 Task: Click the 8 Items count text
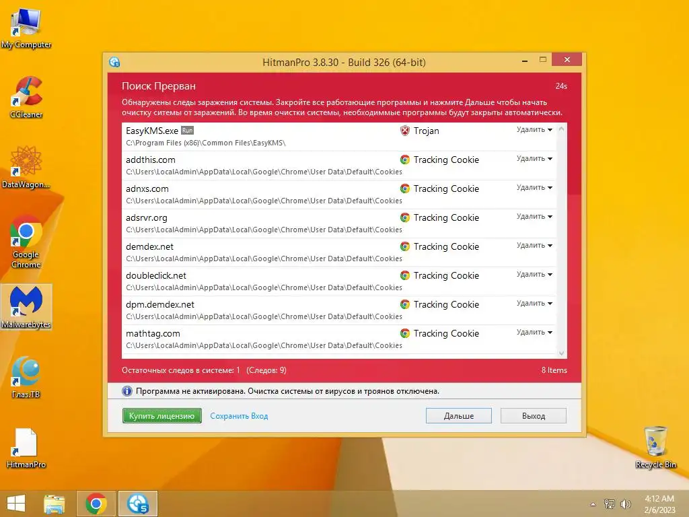[x=554, y=370]
